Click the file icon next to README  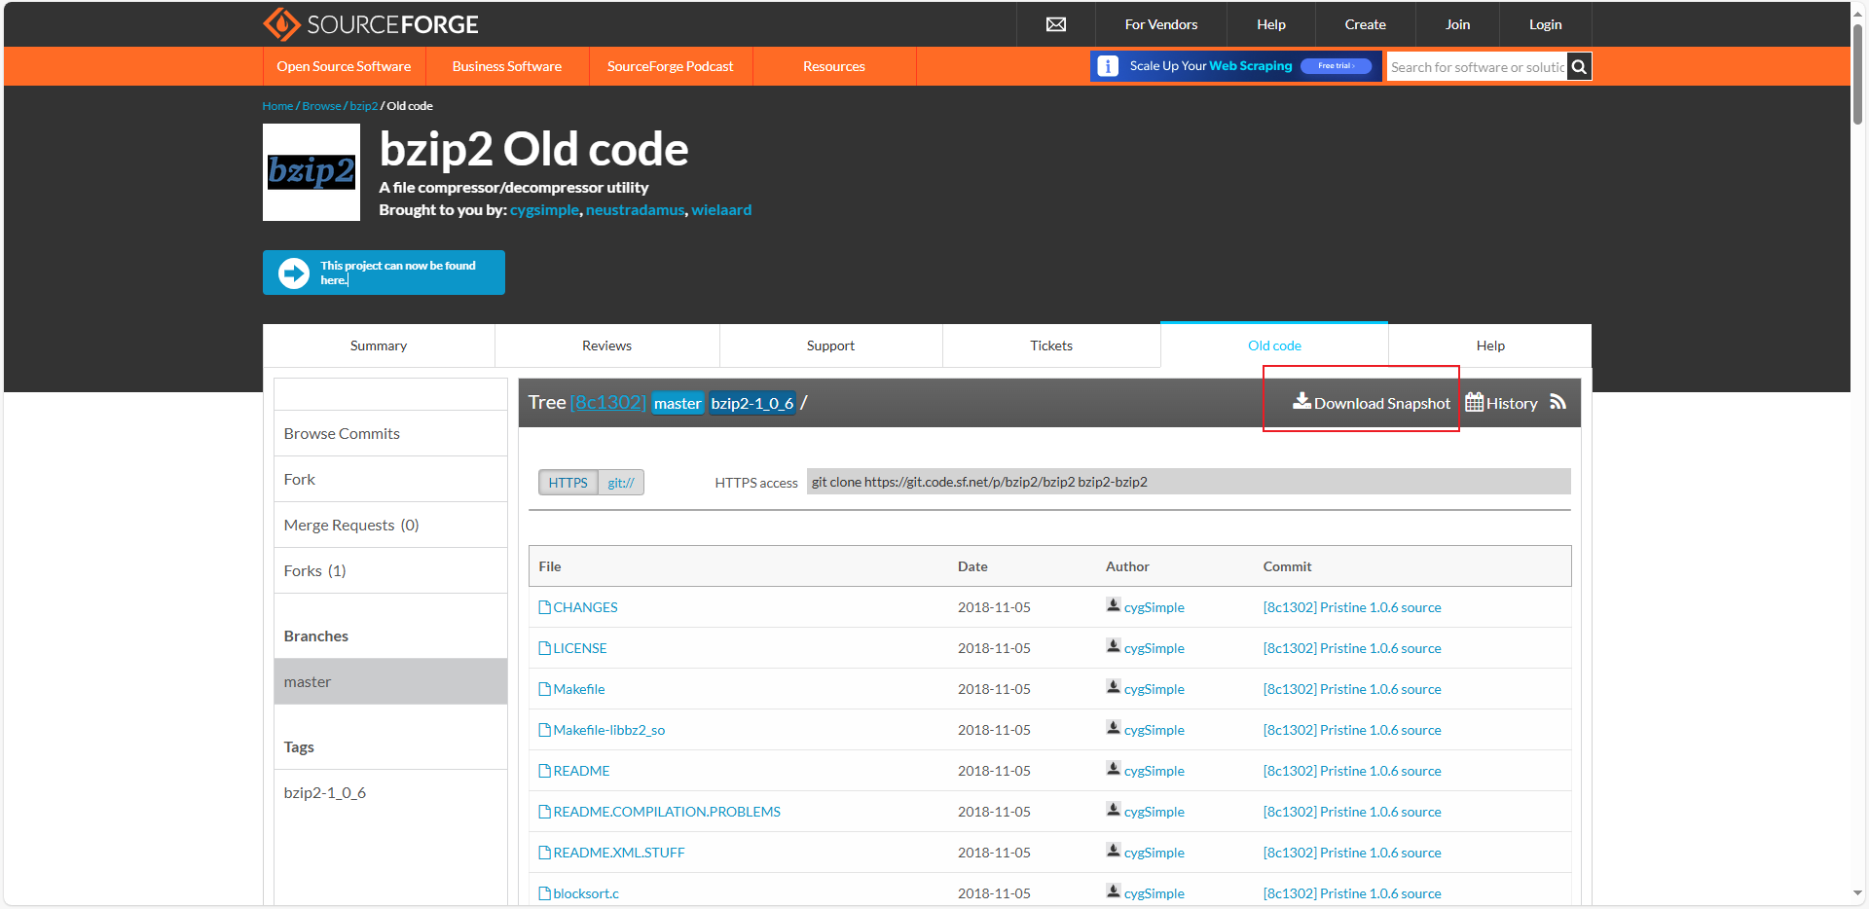(545, 770)
